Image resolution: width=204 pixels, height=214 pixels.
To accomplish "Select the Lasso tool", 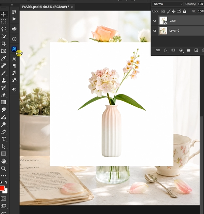I will [4, 29].
